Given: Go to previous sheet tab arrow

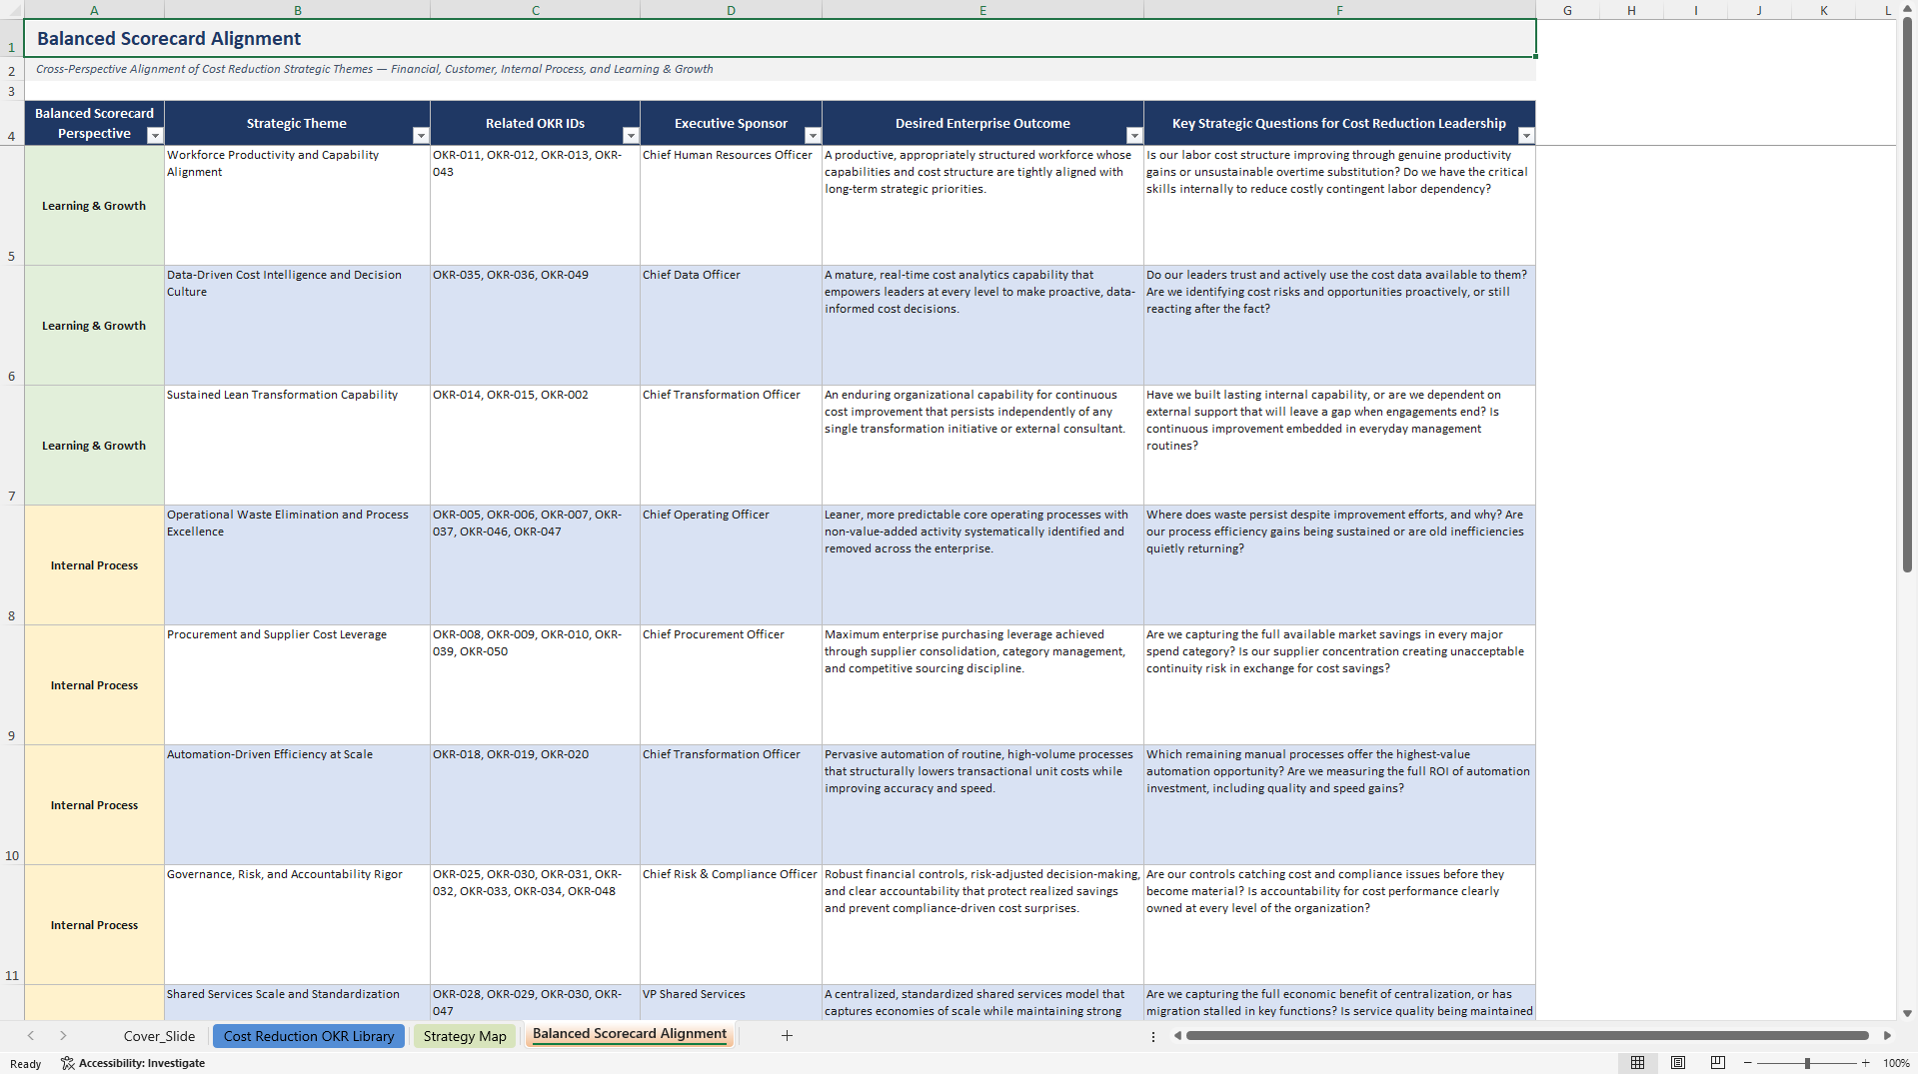Looking at the screenshot, I should coord(31,1036).
